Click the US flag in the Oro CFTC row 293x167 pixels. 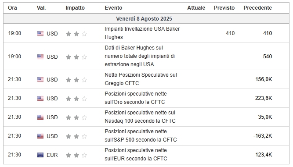[x=40, y=99]
